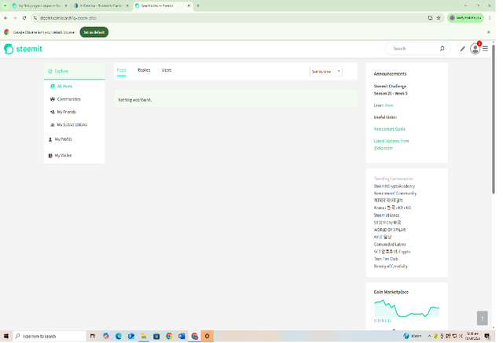Click the orange settings gear taskbar icon
The height and width of the screenshot is (343, 503).
[207, 336]
